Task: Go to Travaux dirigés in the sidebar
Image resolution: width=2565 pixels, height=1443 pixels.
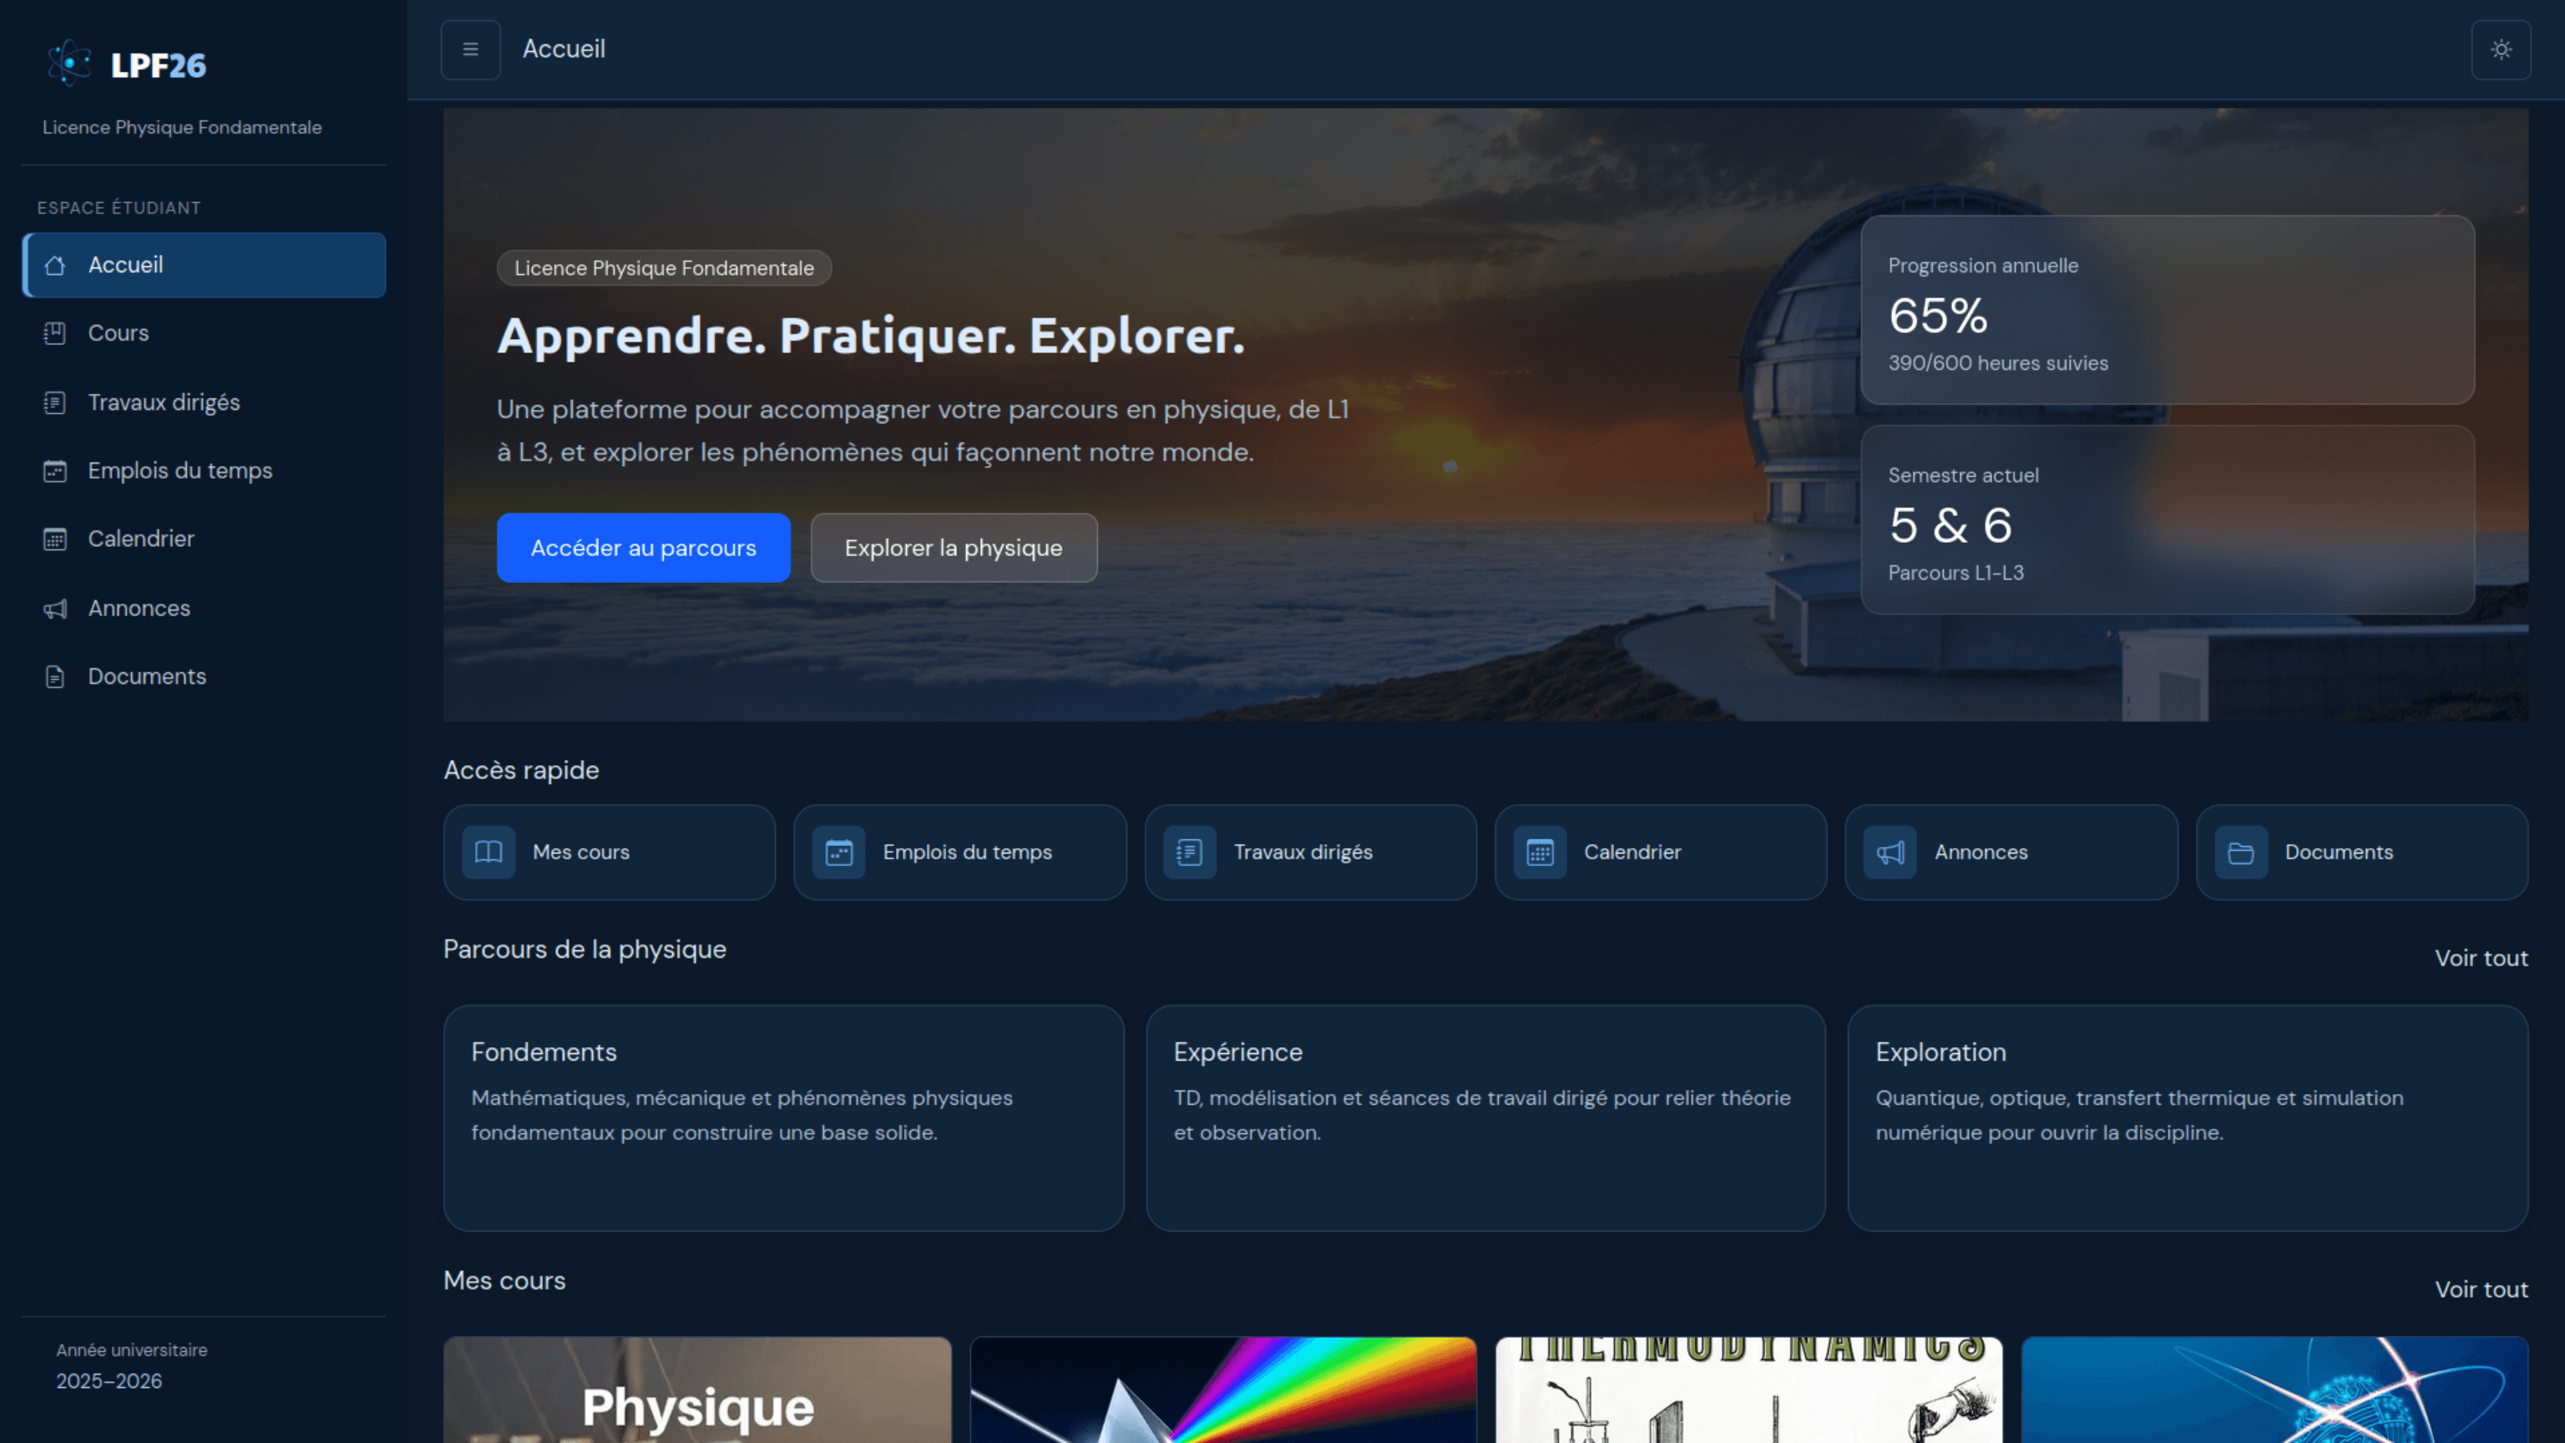Action: [204, 403]
